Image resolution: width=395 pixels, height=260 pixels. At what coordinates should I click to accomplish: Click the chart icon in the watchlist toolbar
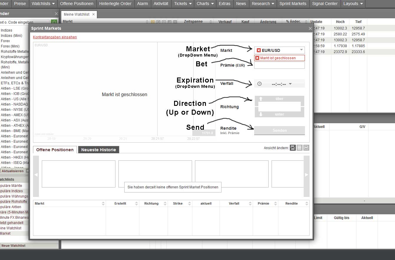click(x=169, y=22)
